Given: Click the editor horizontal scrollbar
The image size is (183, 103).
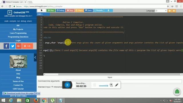Looking at the screenshot, I should pyautogui.click(x=119, y=74).
